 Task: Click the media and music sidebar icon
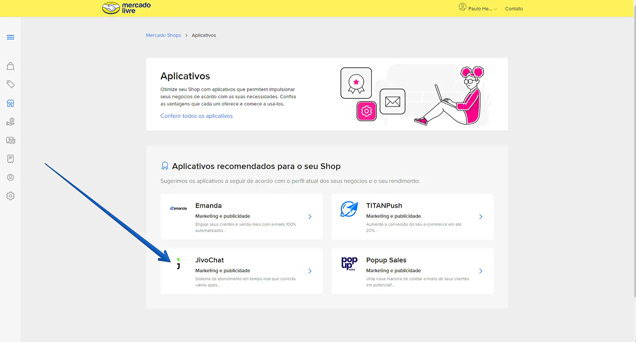[11, 140]
